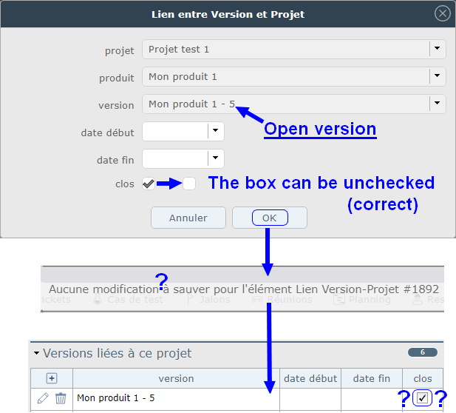Collapse the Versions liées à ce projet section

(36, 353)
